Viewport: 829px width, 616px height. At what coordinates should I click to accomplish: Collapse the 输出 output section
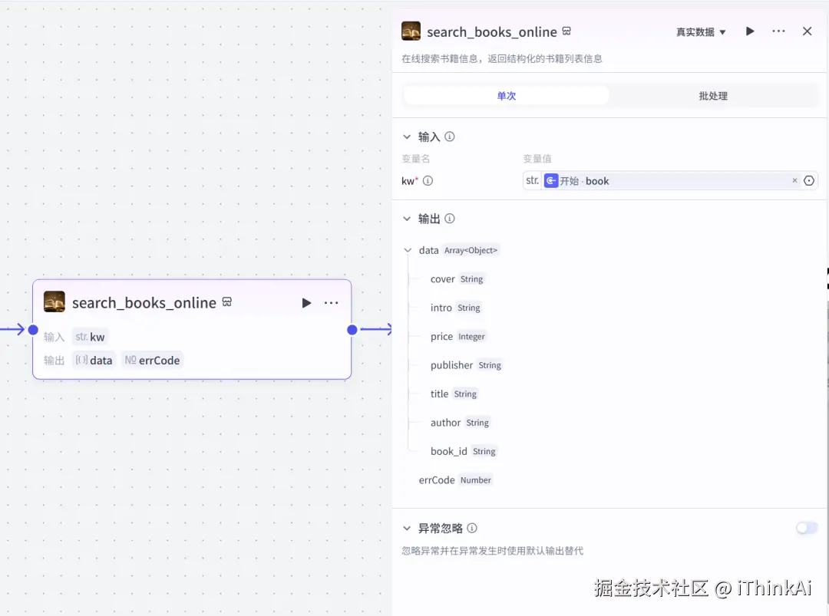pyautogui.click(x=407, y=219)
